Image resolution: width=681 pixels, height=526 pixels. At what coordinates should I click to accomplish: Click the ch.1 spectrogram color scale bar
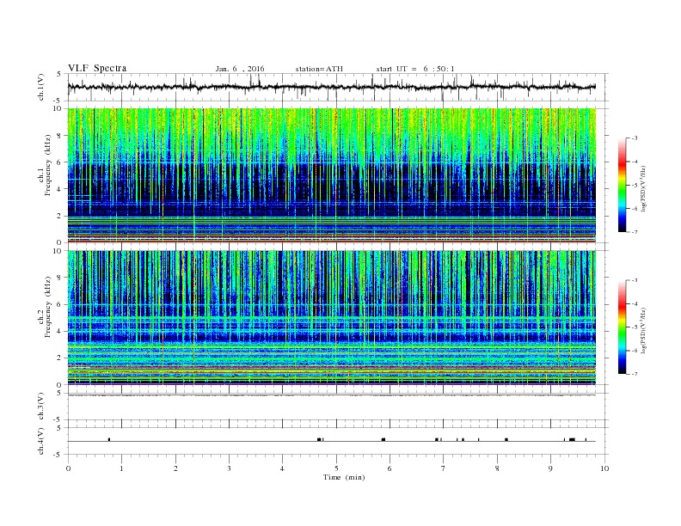622,185
